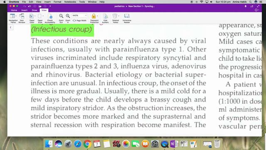Screen dimensions: 266x150
Task: Open the Trash in the Dock
Action: pyautogui.click(x=217, y=144)
